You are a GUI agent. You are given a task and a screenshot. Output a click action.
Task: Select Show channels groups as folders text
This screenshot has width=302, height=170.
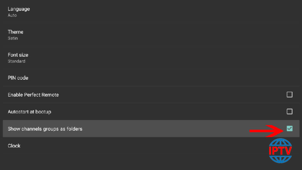pos(45,129)
